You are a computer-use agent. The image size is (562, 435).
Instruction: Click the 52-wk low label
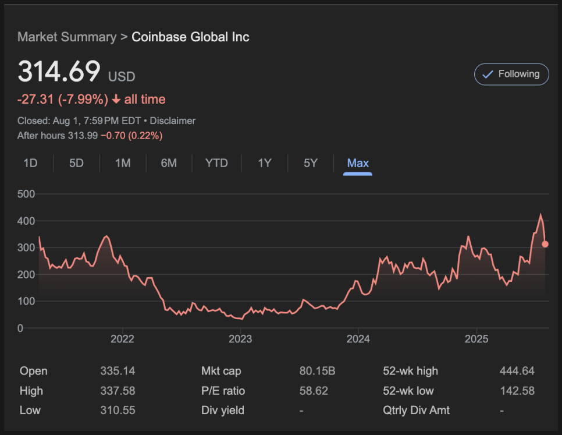click(x=408, y=391)
